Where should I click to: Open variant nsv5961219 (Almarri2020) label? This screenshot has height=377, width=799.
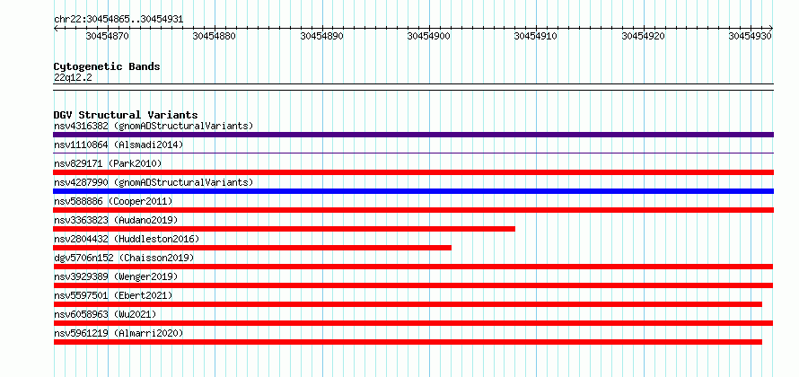(x=119, y=333)
